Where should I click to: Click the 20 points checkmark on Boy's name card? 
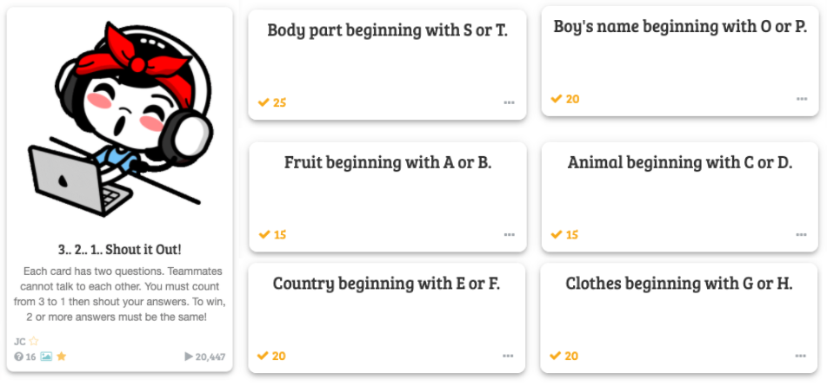557,98
